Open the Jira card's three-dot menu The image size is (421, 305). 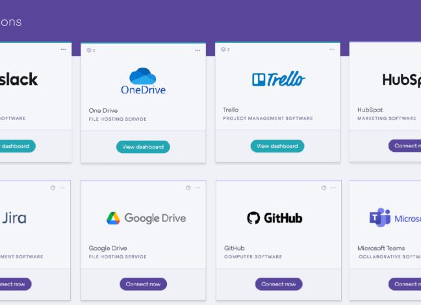click(x=62, y=188)
